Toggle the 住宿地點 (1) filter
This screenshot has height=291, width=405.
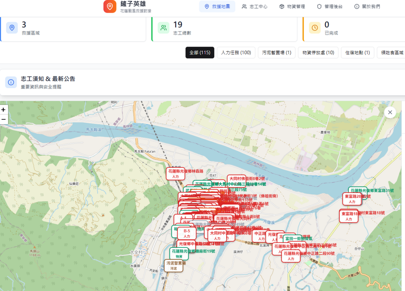(x=357, y=53)
